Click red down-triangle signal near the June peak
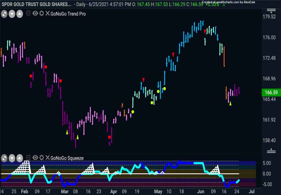The height and width of the screenshot is (195, 281). pos(205,32)
